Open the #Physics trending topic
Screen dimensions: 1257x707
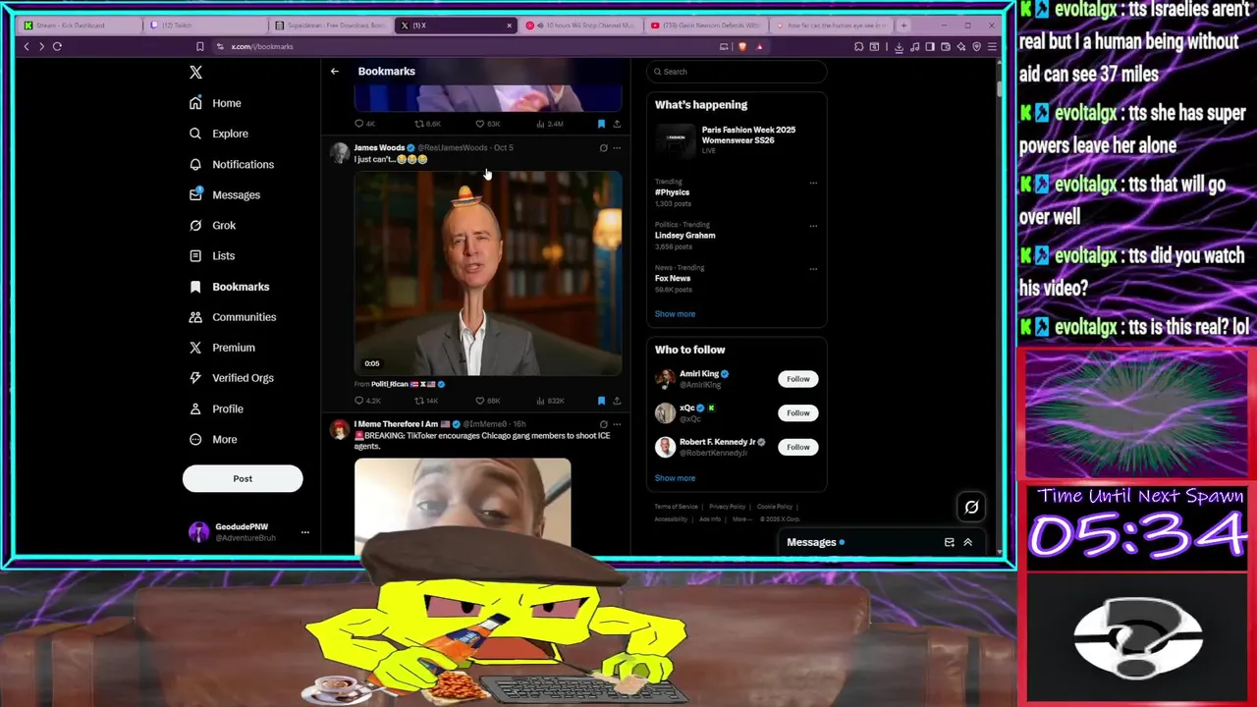(673, 192)
